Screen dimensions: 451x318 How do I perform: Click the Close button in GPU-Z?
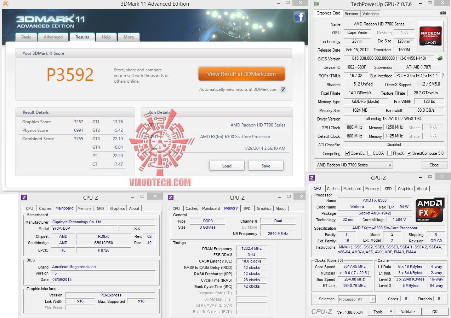434,165
